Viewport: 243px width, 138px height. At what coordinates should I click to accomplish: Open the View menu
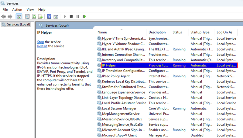pos(30,10)
